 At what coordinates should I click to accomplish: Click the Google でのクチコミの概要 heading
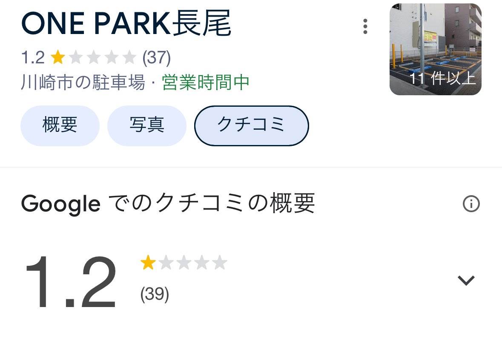point(168,204)
